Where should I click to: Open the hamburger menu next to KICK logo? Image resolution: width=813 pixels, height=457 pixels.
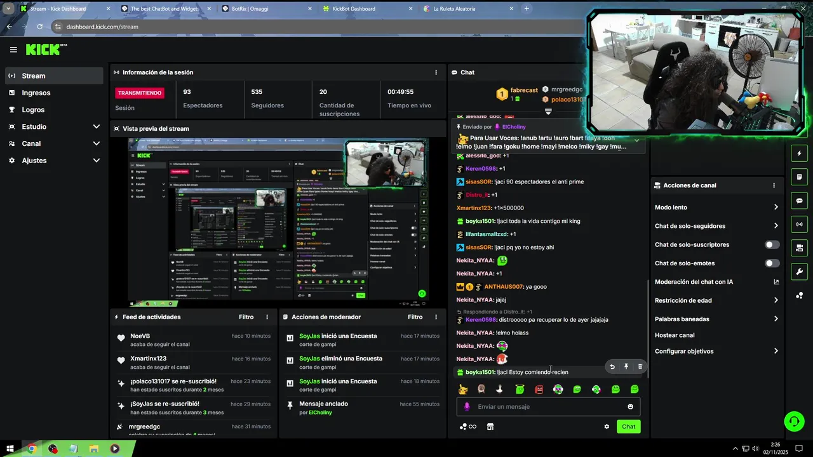[13, 50]
